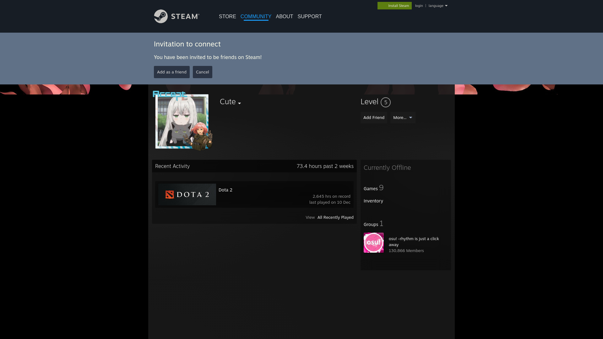Open the SUPPORT page

click(310, 17)
